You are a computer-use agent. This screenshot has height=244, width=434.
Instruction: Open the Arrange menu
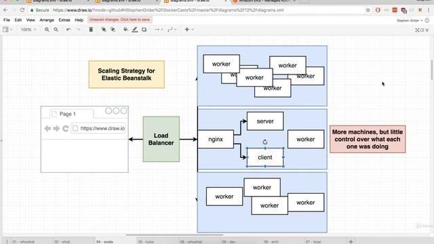(x=47, y=20)
